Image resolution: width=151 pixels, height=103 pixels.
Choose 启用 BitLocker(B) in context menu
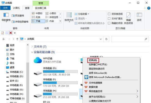[98, 73]
